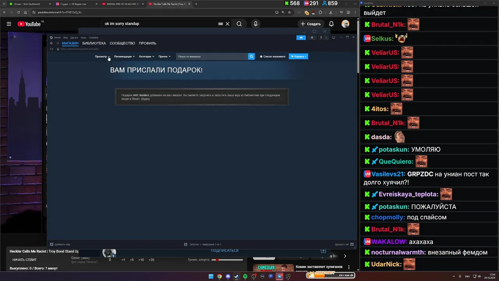Open Windows Start menu
Image resolution: width=499 pixels, height=281 pixels.
(211, 276)
